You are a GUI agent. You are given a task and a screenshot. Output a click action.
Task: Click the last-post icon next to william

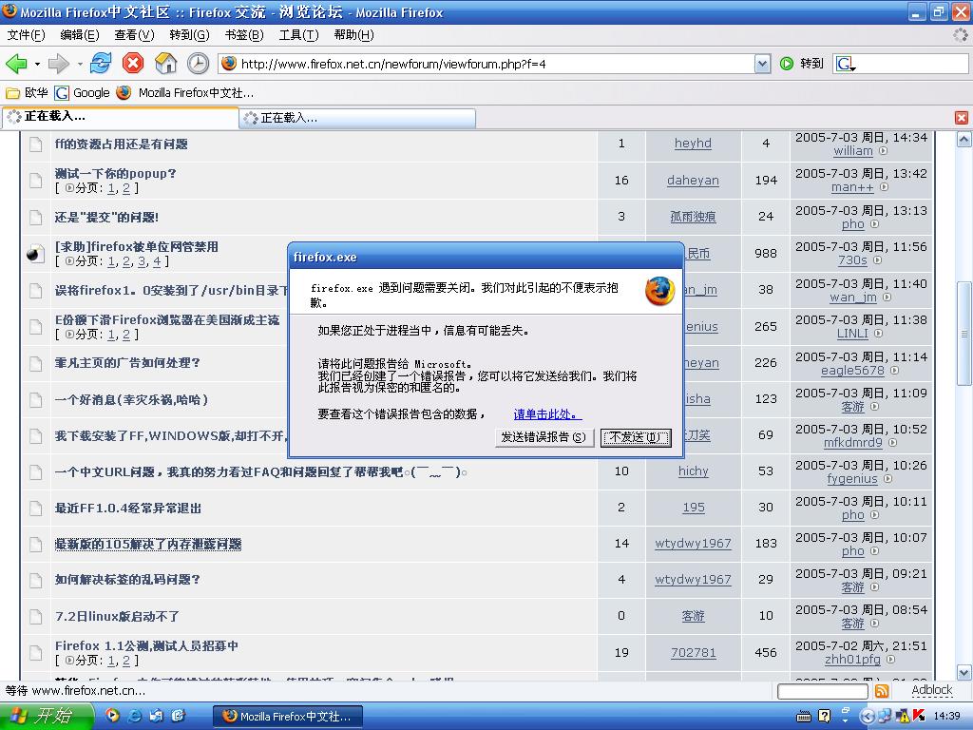pos(883,151)
